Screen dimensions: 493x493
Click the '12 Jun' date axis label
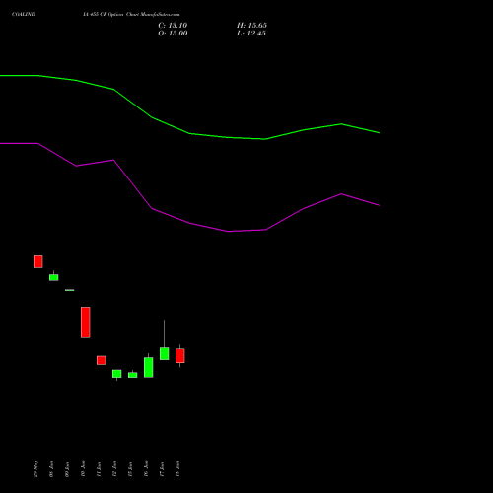coord(114,469)
